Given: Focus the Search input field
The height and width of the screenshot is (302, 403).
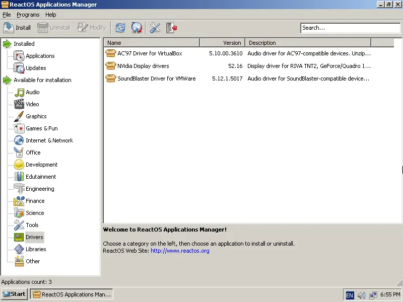Looking at the screenshot, I should pos(350,28).
